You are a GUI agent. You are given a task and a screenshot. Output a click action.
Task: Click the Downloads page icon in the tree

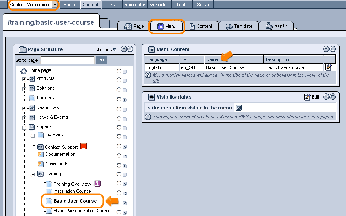tap(40, 164)
